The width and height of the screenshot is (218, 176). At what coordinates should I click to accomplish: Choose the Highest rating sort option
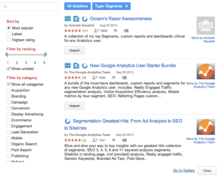(9, 40)
